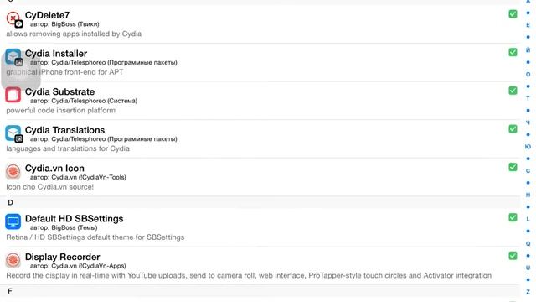Open the Display Recorder package title

click(x=63, y=258)
